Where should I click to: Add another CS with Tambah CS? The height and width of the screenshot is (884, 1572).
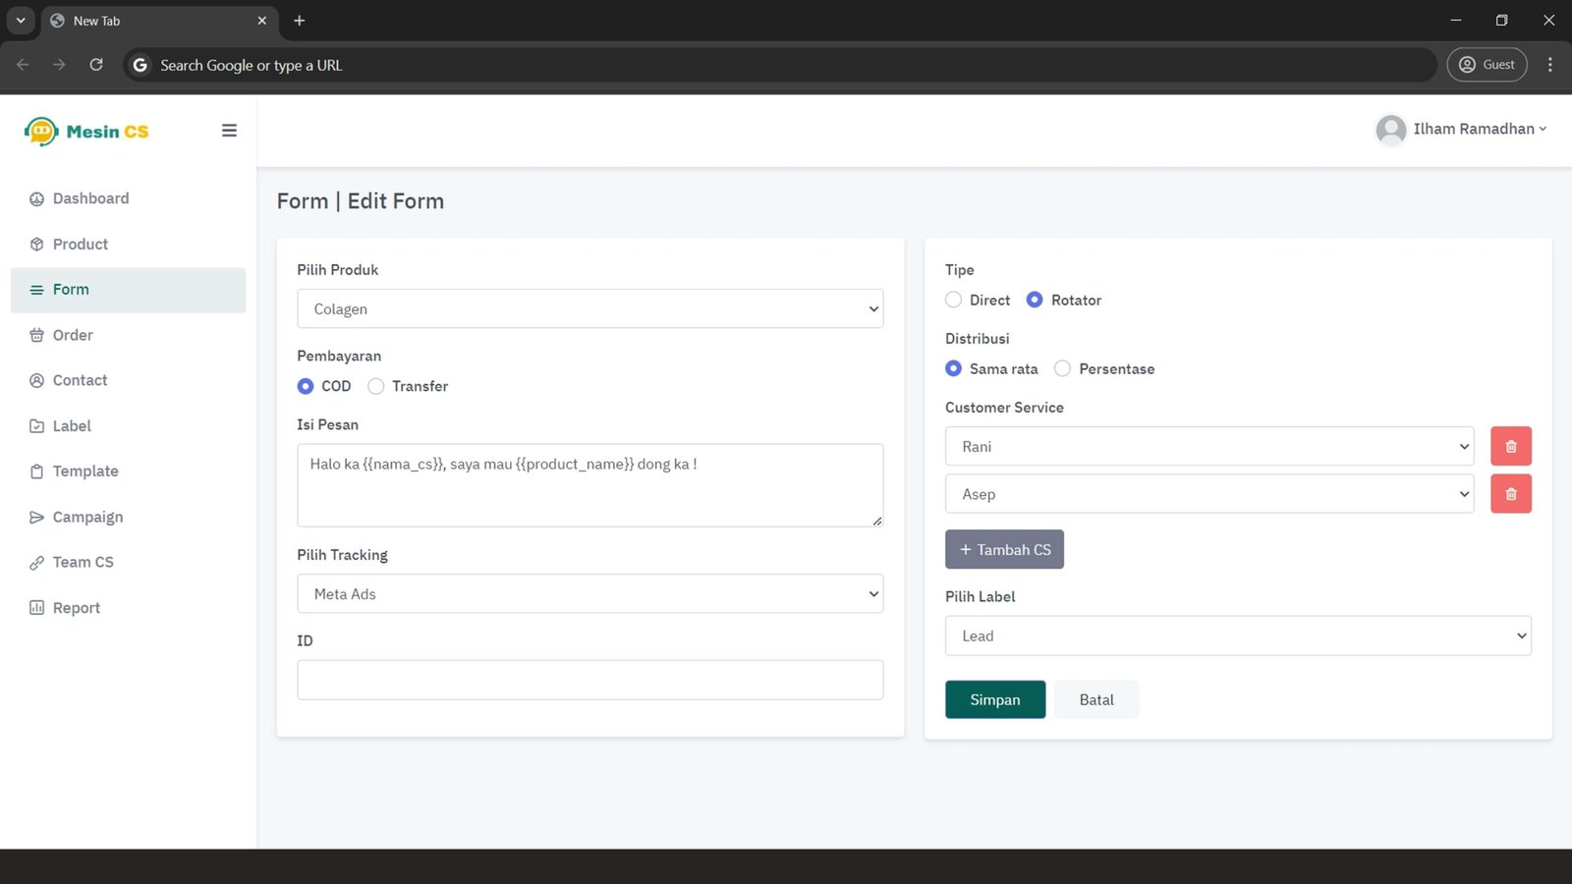(1004, 550)
